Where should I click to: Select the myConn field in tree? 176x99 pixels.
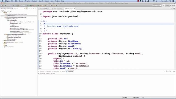point(13,25)
